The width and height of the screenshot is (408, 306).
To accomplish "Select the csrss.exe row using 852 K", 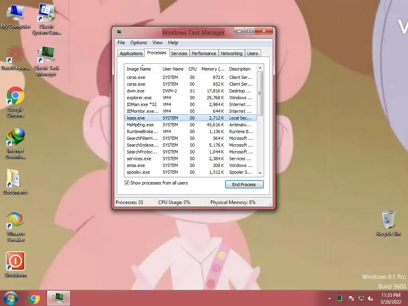I will pyautogui.click(x=190, y=84).
